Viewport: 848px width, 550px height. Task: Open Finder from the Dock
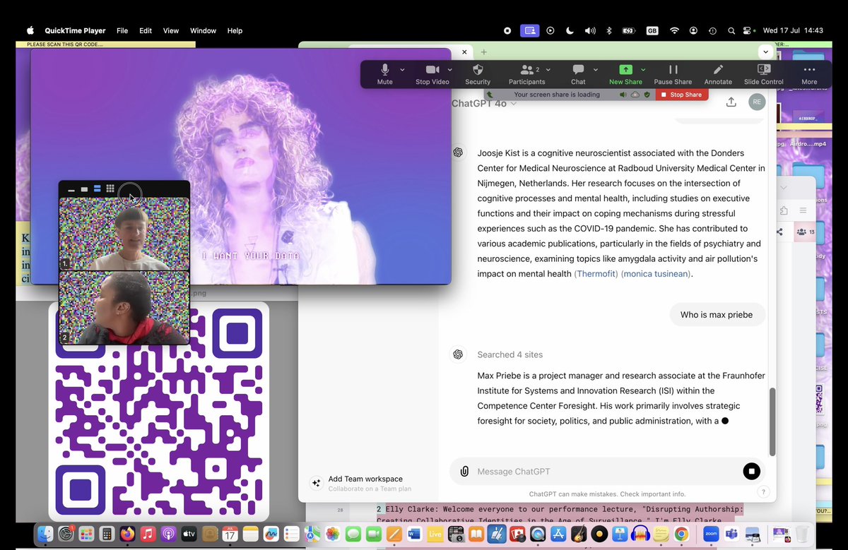click(45, 534)
